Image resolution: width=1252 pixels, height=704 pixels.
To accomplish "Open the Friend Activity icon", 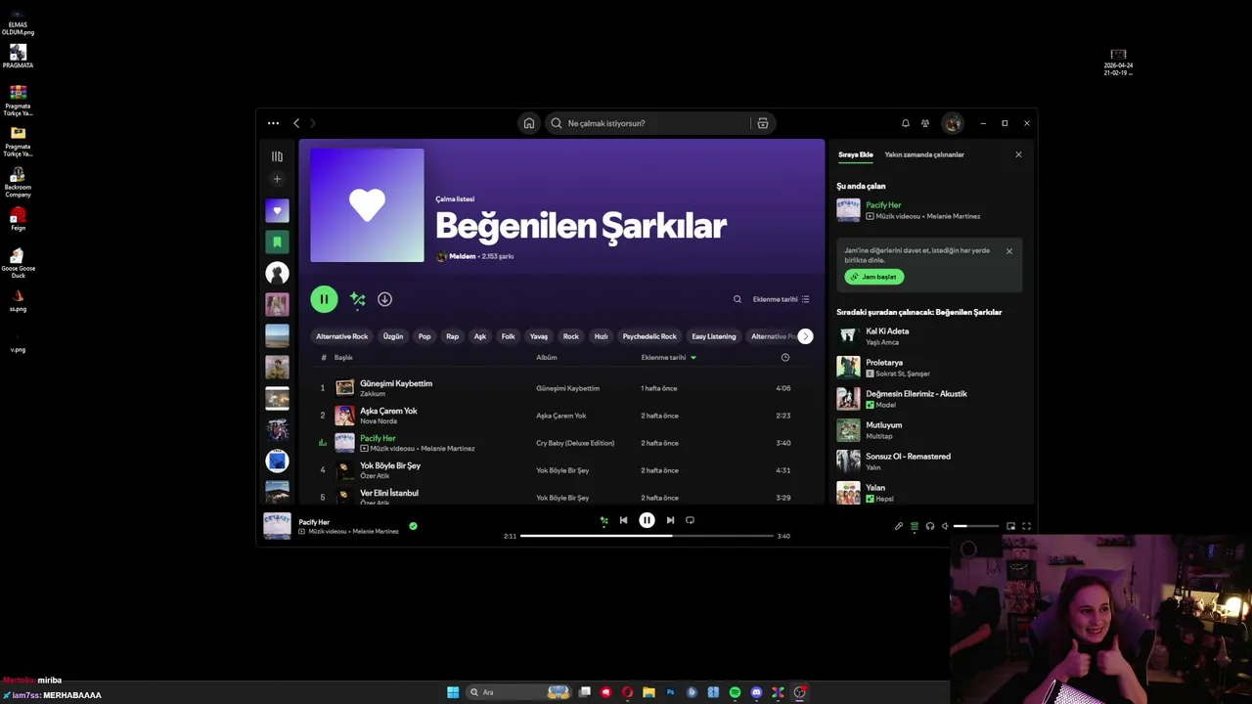I will pos(925,123).
